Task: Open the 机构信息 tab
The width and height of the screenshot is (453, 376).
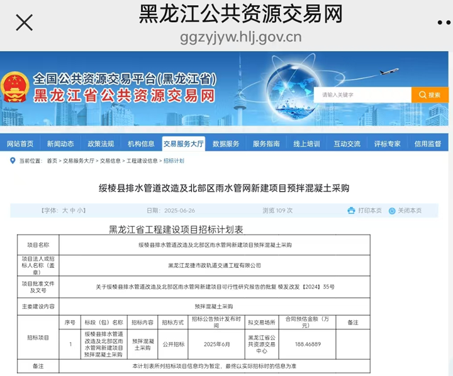Action: click(141, 143)
